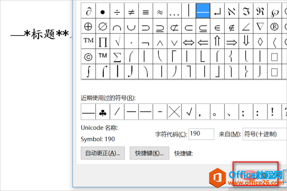Pick the colon : in recently used symbols
The image size is (287, 191).
(260, 112)
